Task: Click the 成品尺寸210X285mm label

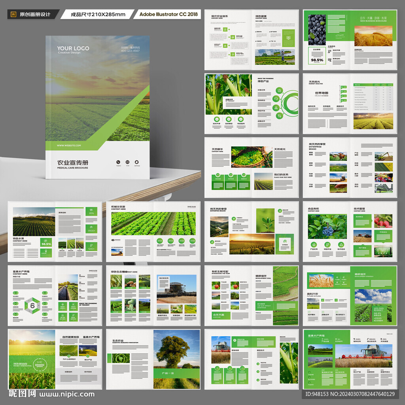Action: pyautogui.click(x=98, y=15)
